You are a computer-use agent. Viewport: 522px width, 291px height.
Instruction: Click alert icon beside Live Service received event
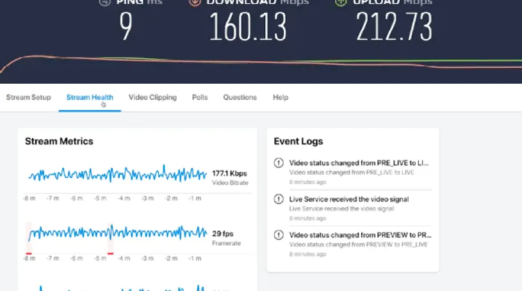279,200
